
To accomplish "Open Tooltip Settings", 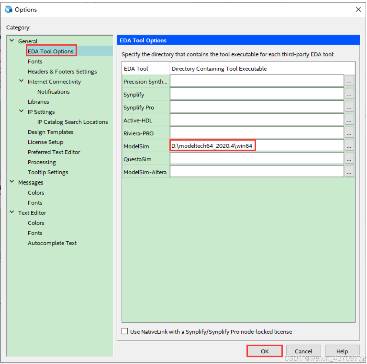I will click(48, 172).
